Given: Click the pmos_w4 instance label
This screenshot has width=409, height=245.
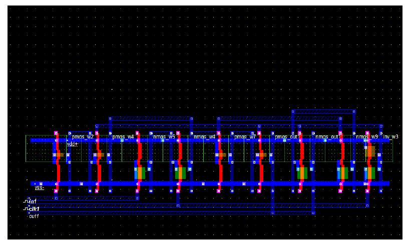Looking at the screenshot, I should [x=123, y=136].
